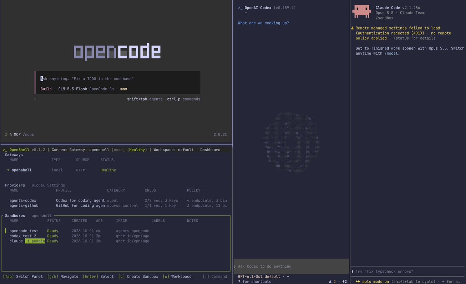Click the shift+tab agents hint in opencode
This screenshot has height=284, width=466.
[x=145, y=99]
